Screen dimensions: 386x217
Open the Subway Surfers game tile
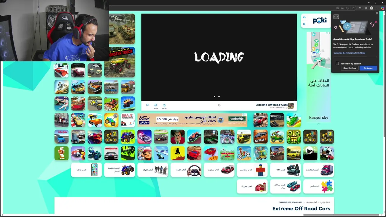(x=144, y=153)
